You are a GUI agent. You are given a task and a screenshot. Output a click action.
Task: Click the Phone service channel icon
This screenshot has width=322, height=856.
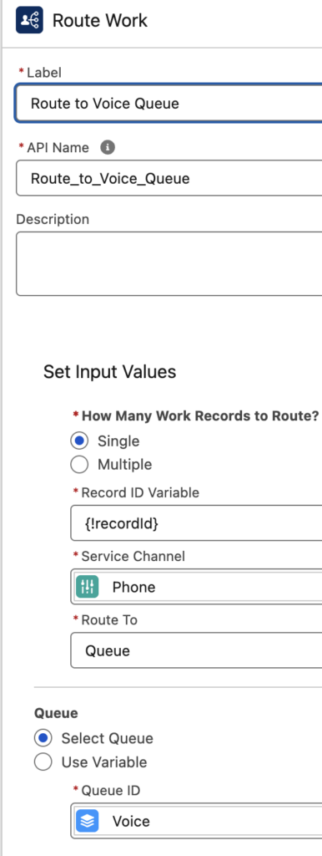coord(88,587)
